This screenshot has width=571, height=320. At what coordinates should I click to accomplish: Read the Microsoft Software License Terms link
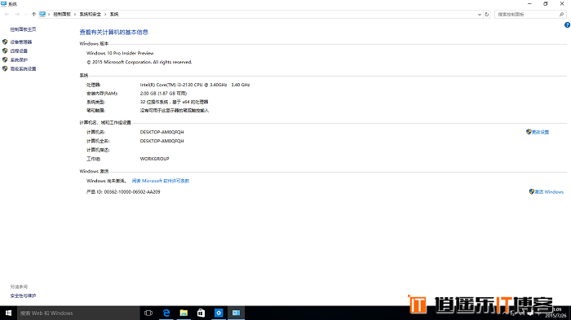tap(161, 181)
